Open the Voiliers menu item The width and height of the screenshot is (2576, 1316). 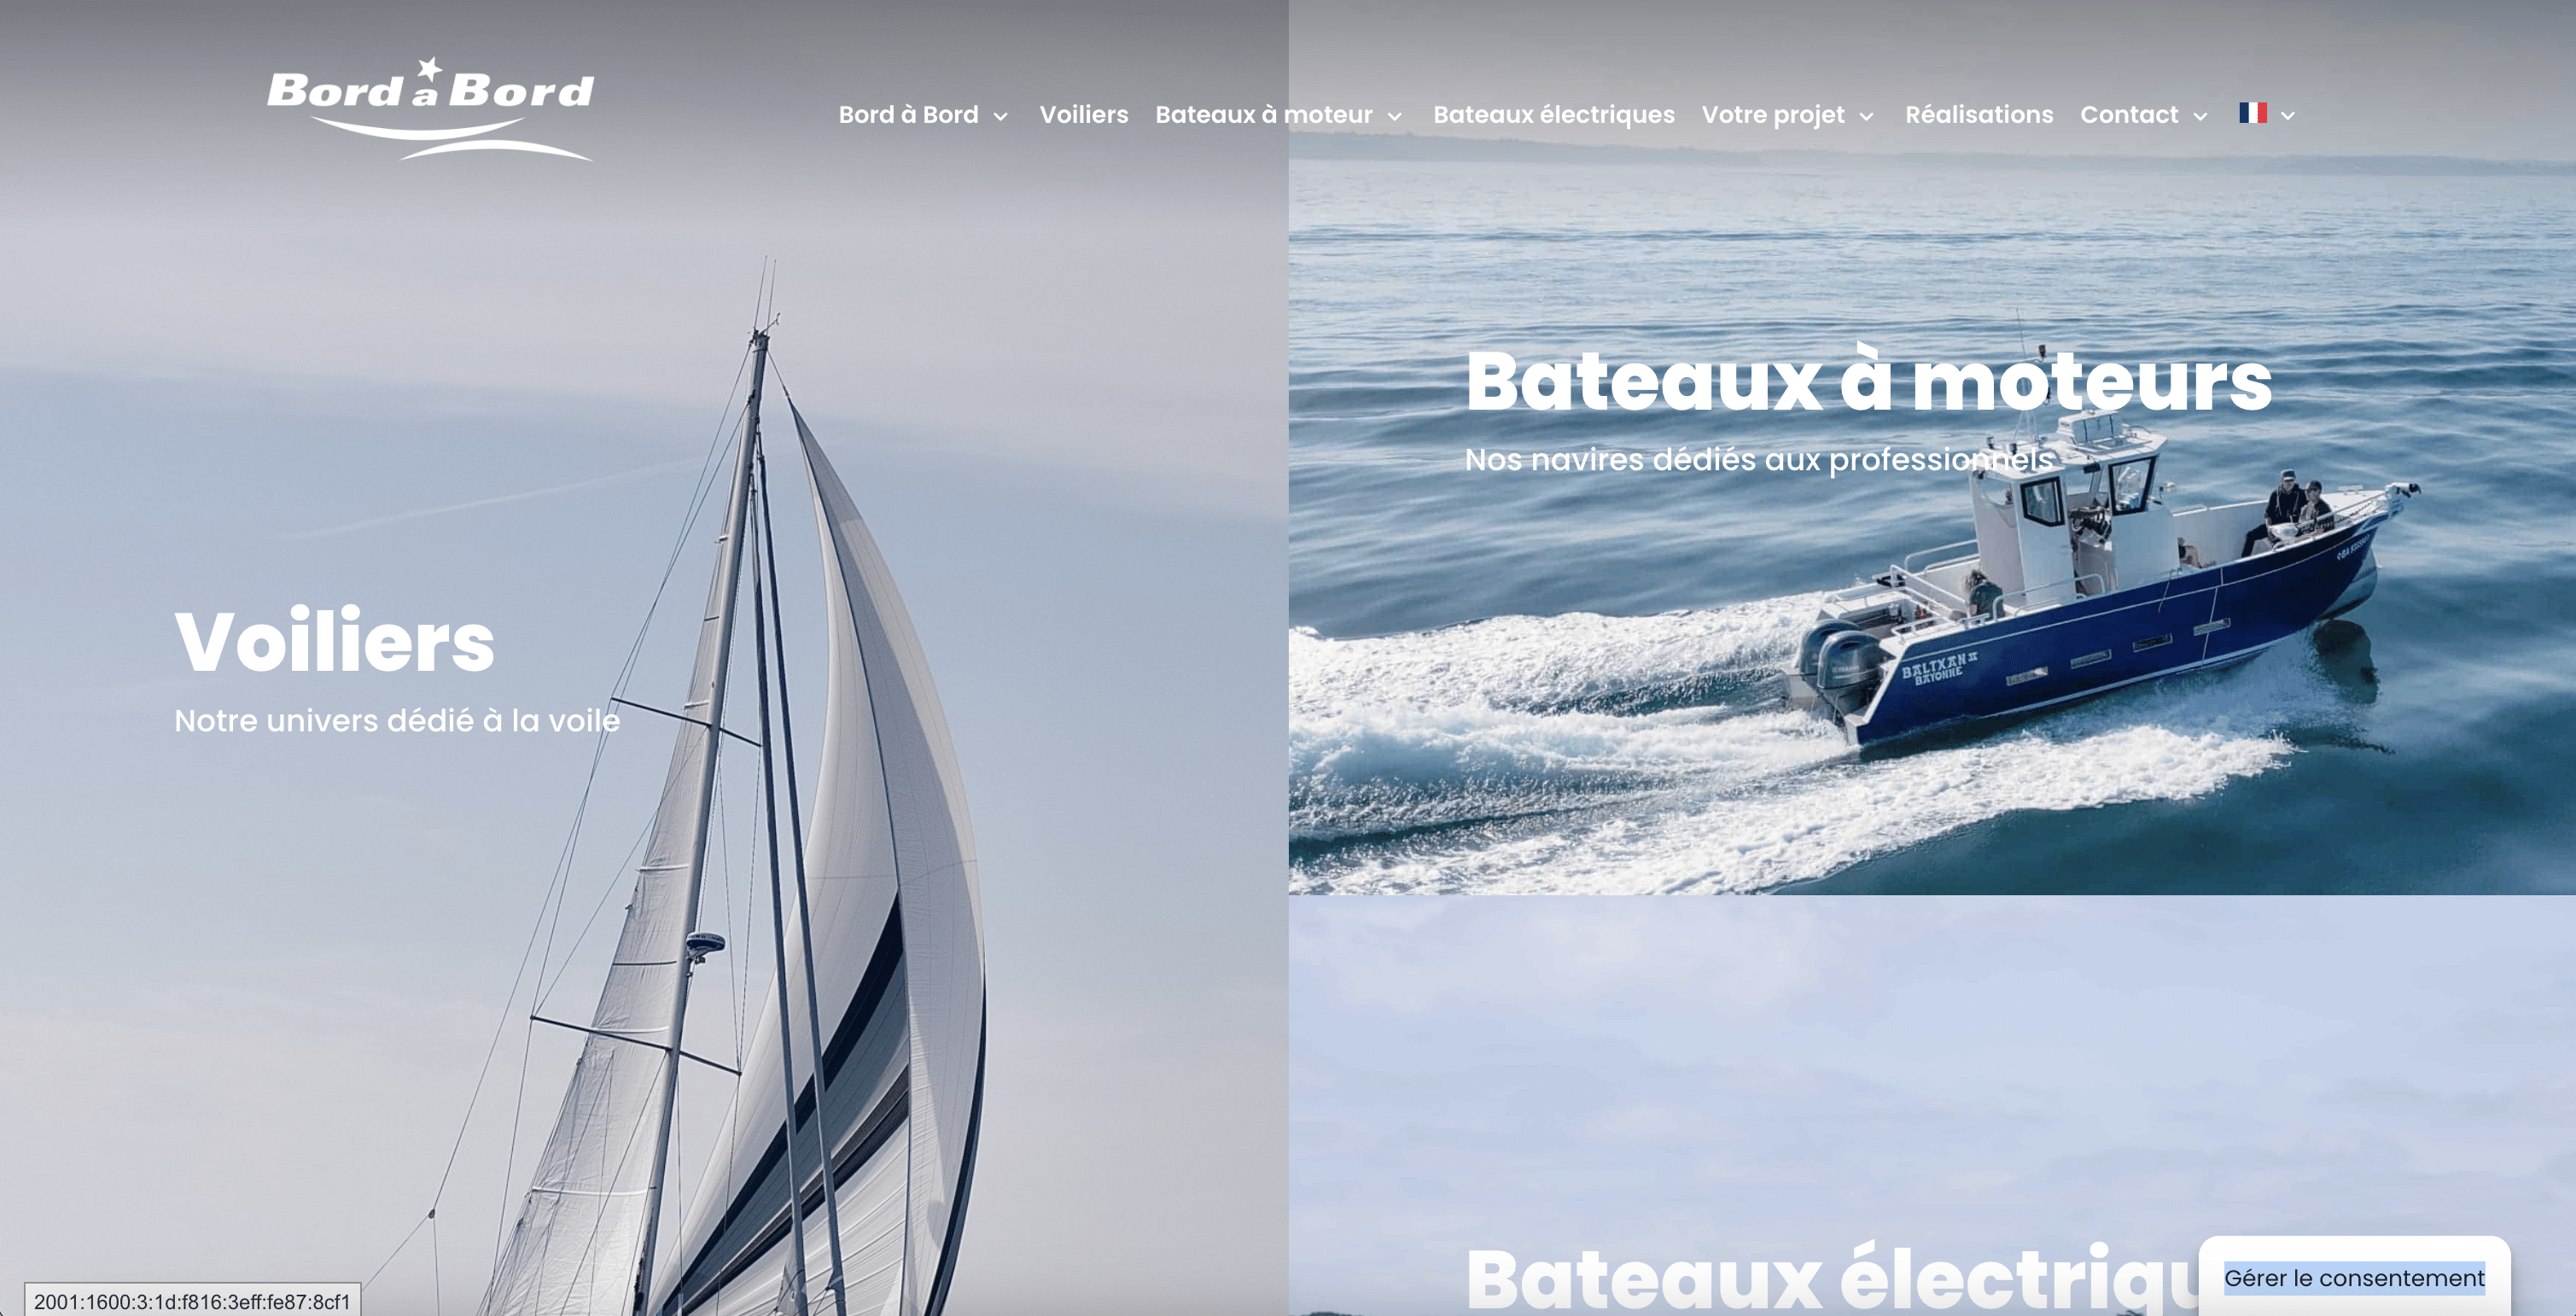(1084, 115)
